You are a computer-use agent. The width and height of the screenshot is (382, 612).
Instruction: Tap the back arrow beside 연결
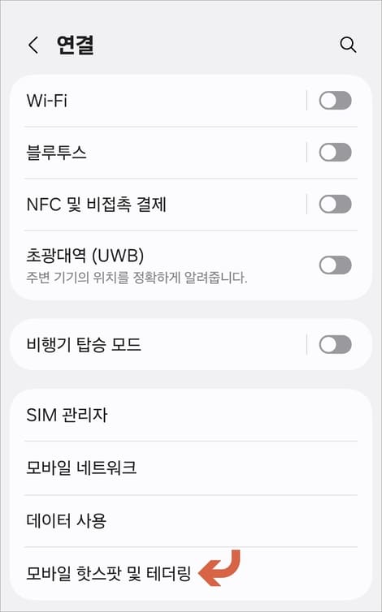pyautogui.click(x=33, y=45)
